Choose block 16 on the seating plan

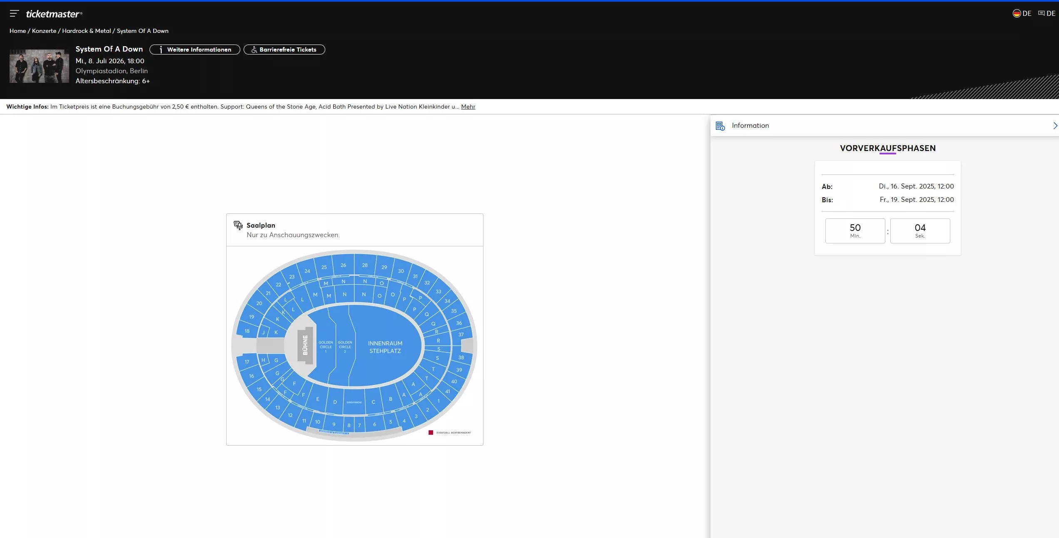[x=252, y=376]
